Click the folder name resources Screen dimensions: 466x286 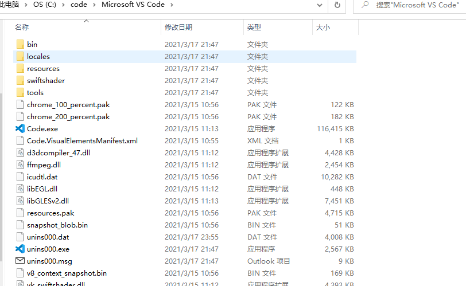pyautogui.click(x=43, y=69)
